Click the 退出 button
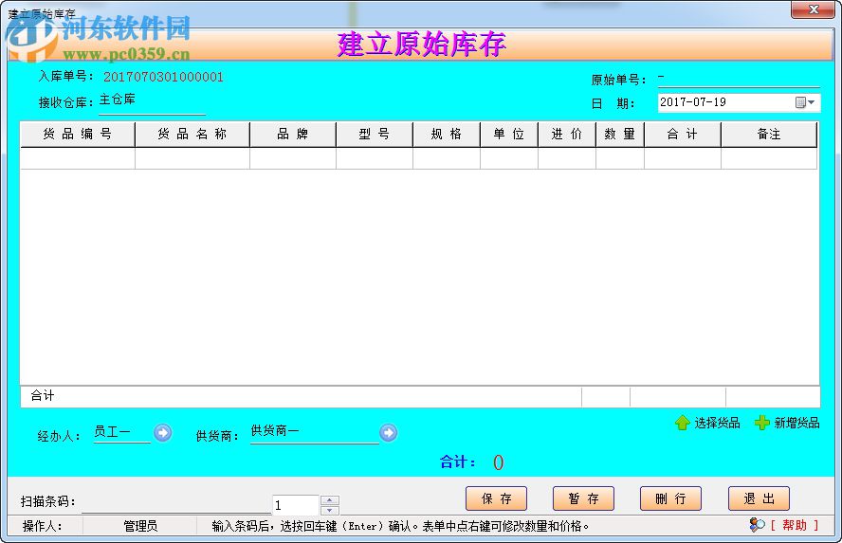Viewport: 842px width, 543px height. pyautogui.click(x=759, y=498)
